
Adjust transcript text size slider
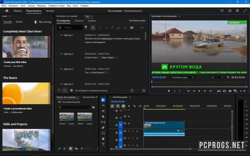[132, 90]
